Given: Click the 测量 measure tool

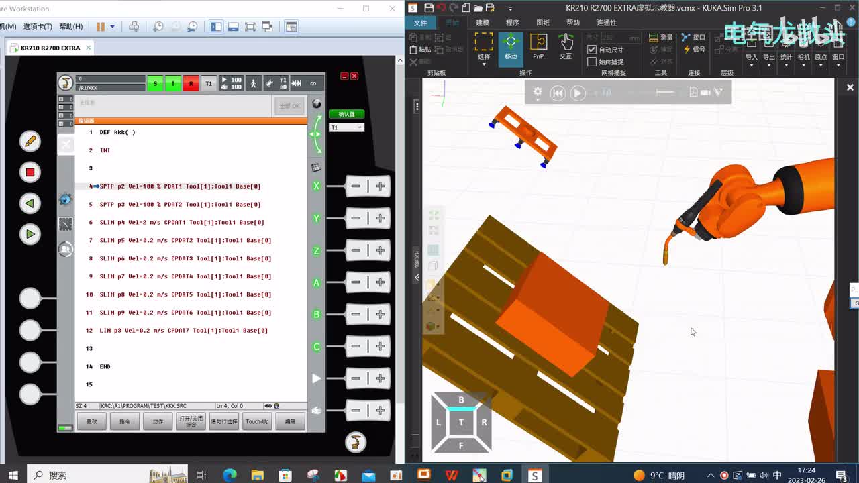Looking at the screenshot, I should [x=661, y=38].
